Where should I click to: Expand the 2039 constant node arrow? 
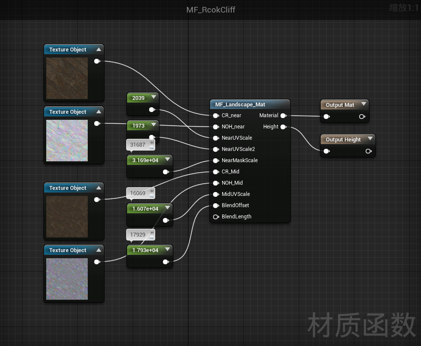pos(153,97)
